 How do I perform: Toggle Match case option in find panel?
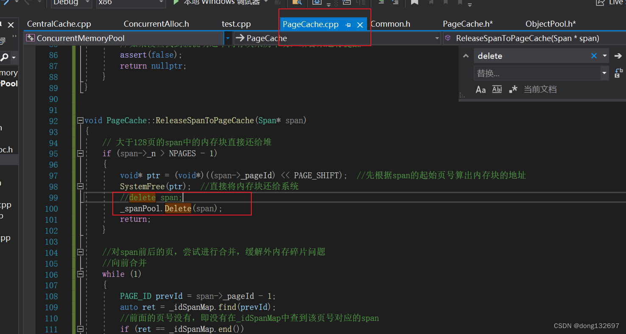pyautogui.click(x=481, y=89)
